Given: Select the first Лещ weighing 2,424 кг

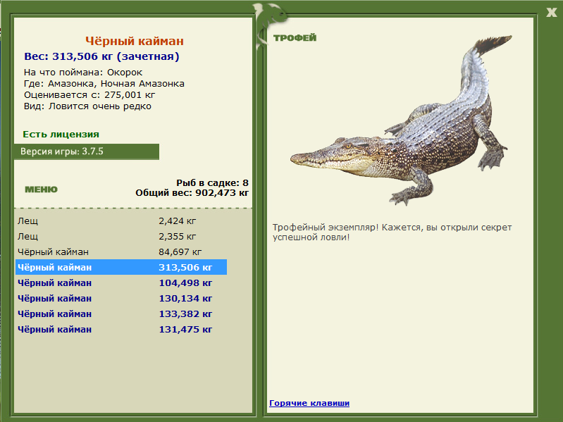Looking at the screenshot, I should [121, 221].
